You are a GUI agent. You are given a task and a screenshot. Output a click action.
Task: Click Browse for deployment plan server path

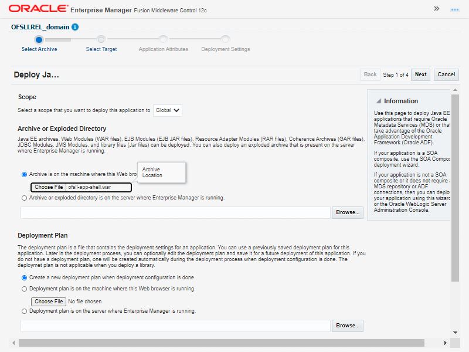(348, 326)
